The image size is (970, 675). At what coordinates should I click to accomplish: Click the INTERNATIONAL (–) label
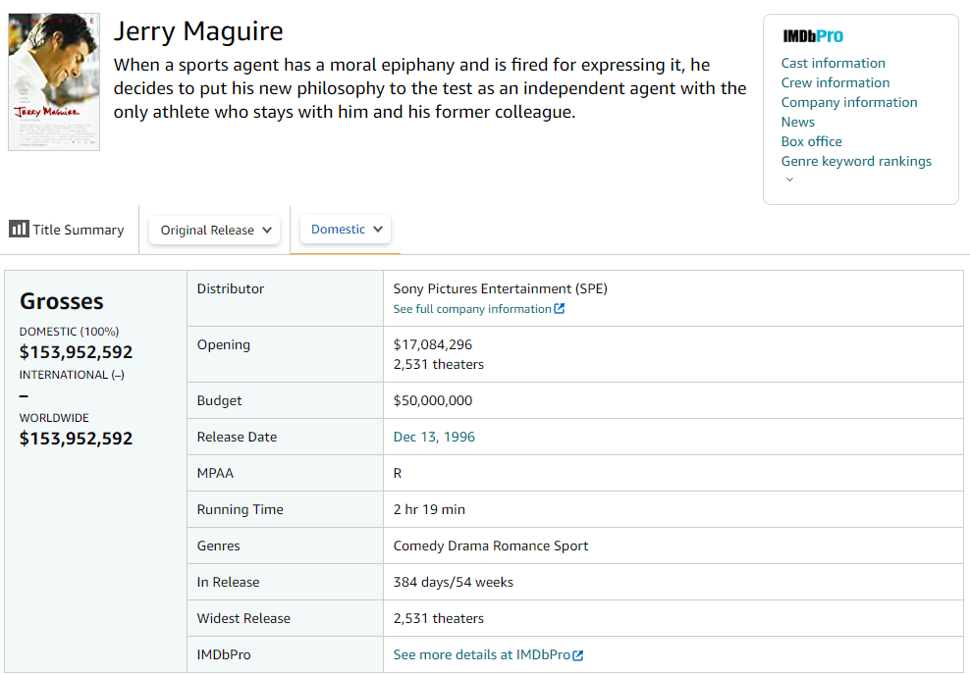pyautogui.click(x=72, y=375)
